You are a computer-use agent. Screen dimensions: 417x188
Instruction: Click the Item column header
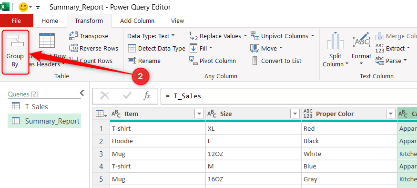(x=158, y=114)
